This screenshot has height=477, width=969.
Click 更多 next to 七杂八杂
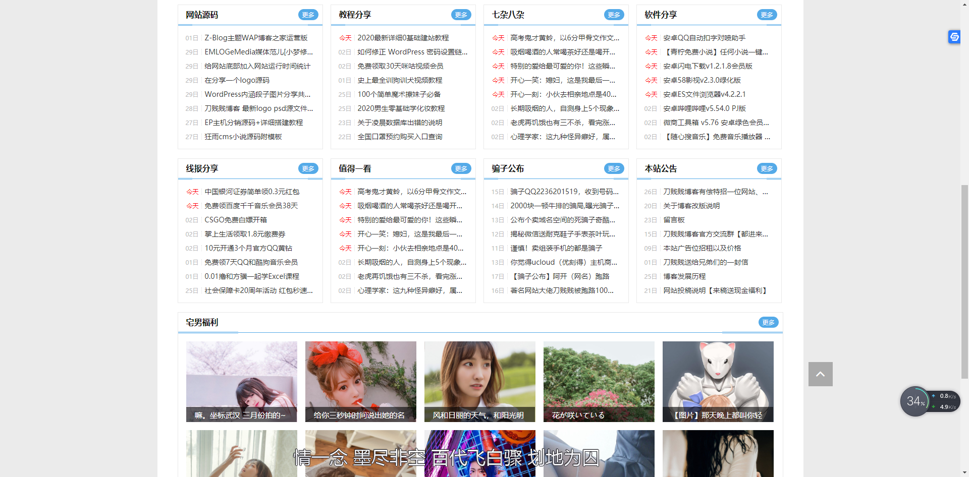(614, 15)
